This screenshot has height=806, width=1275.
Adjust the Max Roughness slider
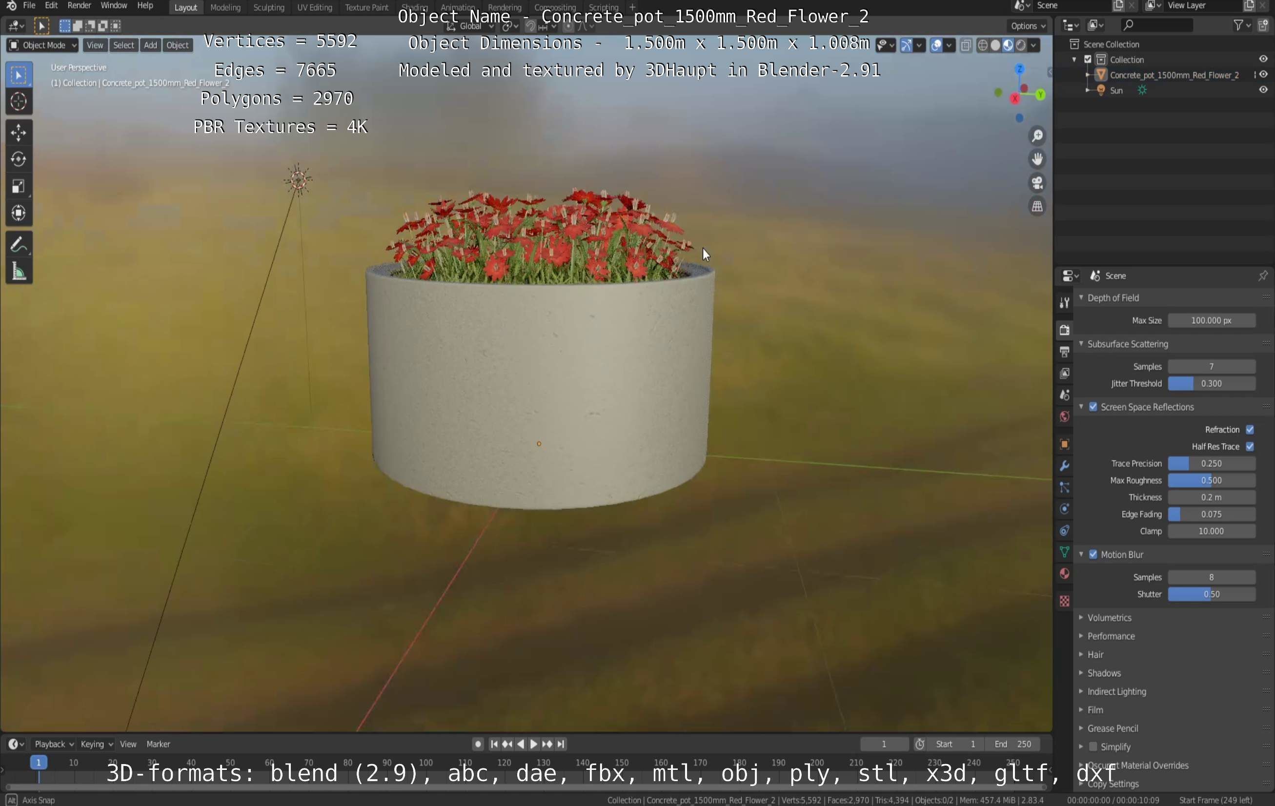point(1212,481)
